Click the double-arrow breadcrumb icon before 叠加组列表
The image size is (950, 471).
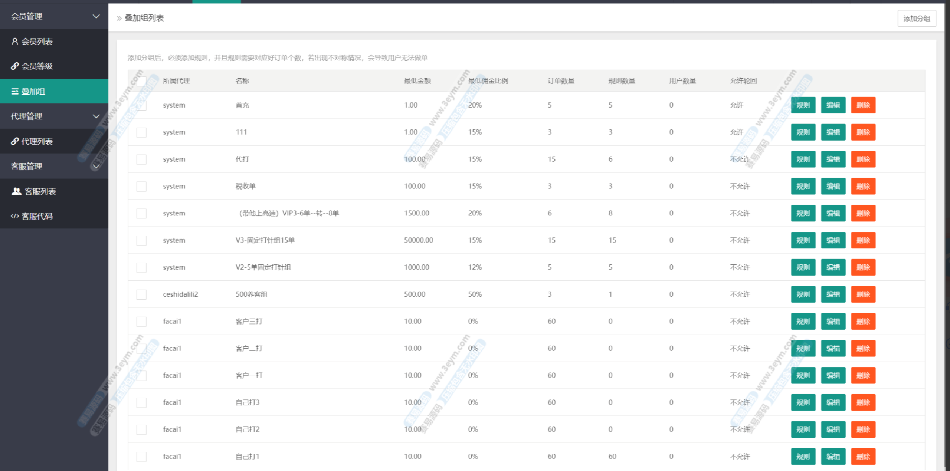click(x=119, y=18)
